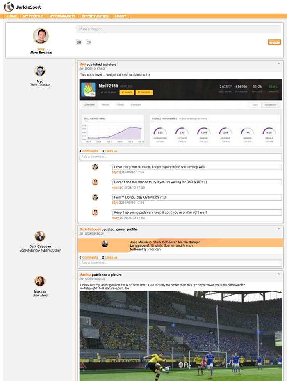Click the '4 Comments' link on Myd's post
Image resolution: width=287 pixels, height=381 pixels.
tap(89, 151)
